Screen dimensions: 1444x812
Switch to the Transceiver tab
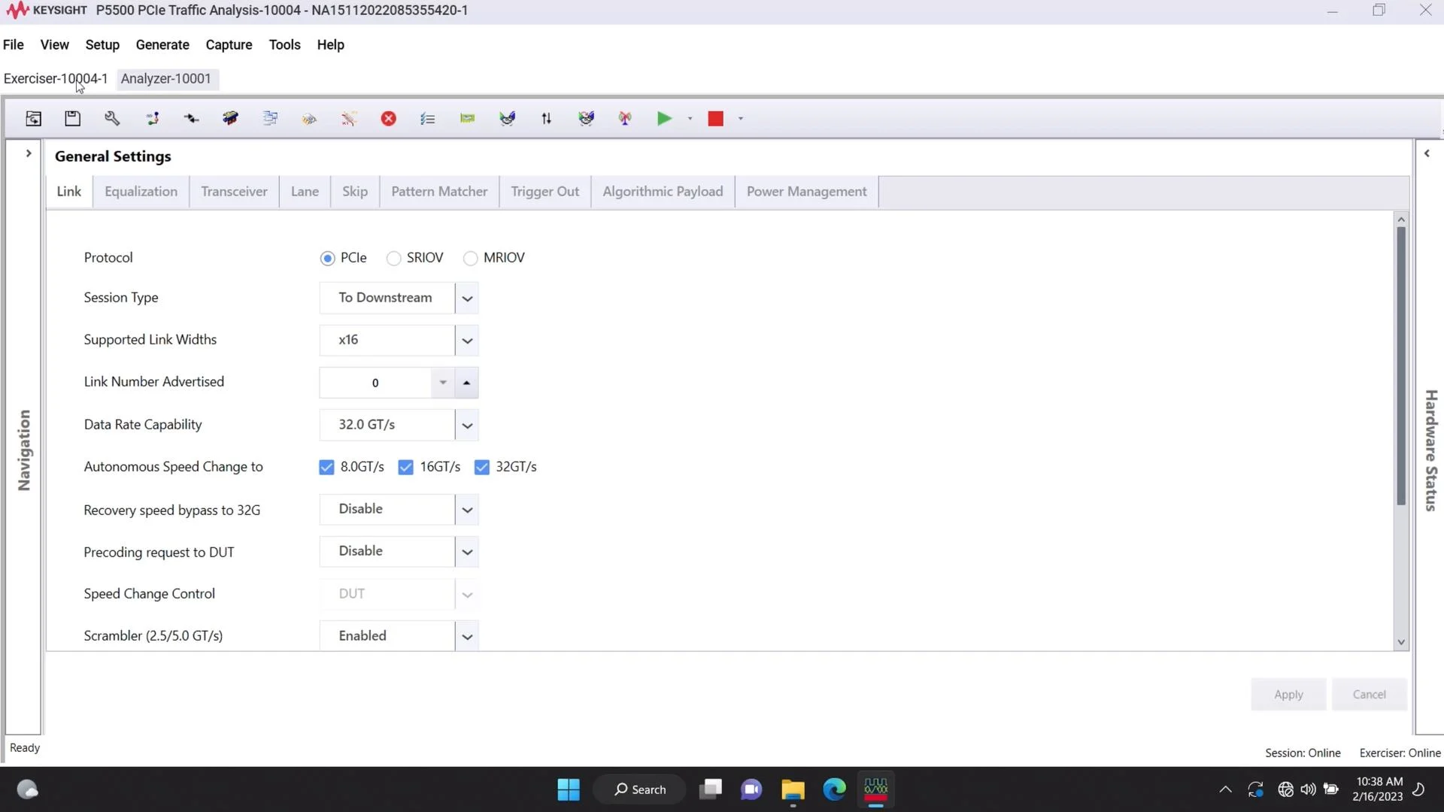coord(234,191)
